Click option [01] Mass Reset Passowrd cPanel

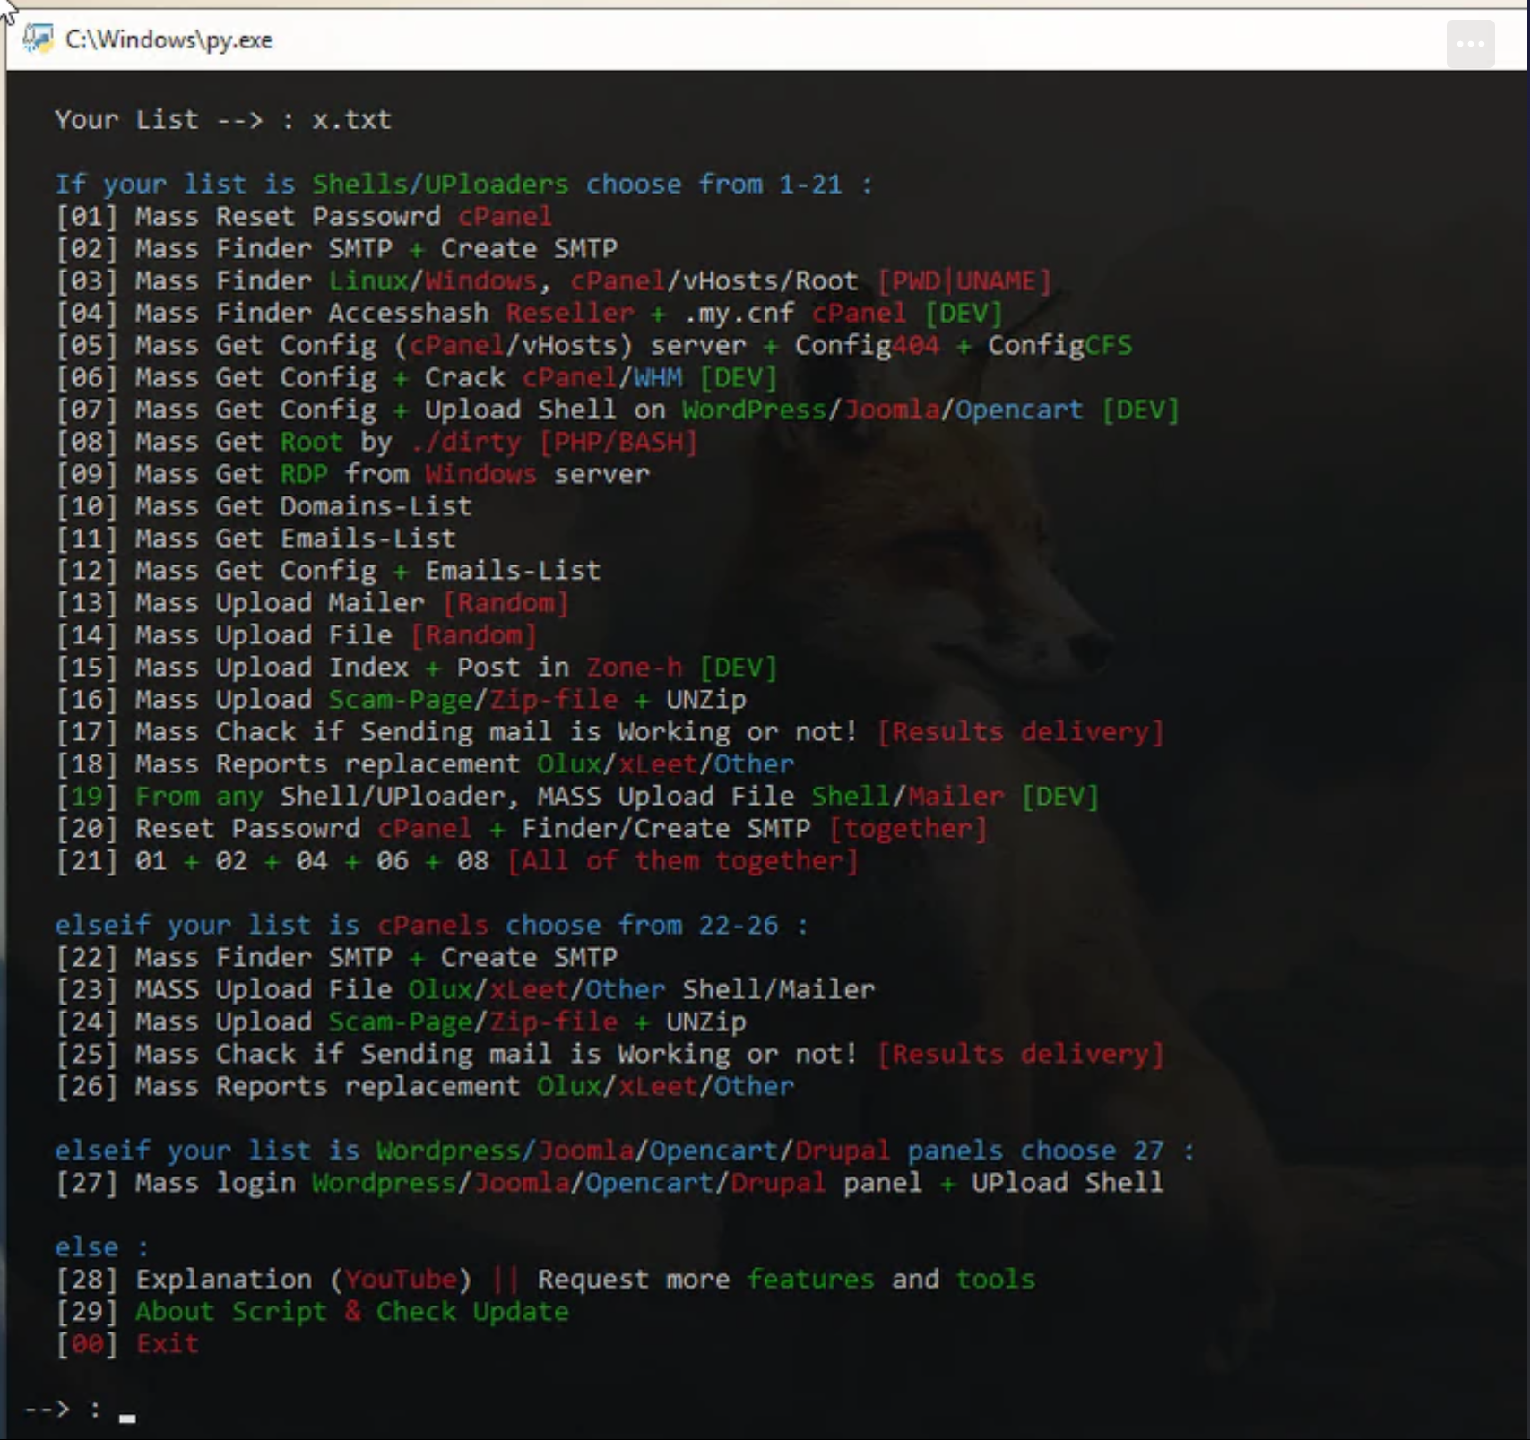click(304, 216)
